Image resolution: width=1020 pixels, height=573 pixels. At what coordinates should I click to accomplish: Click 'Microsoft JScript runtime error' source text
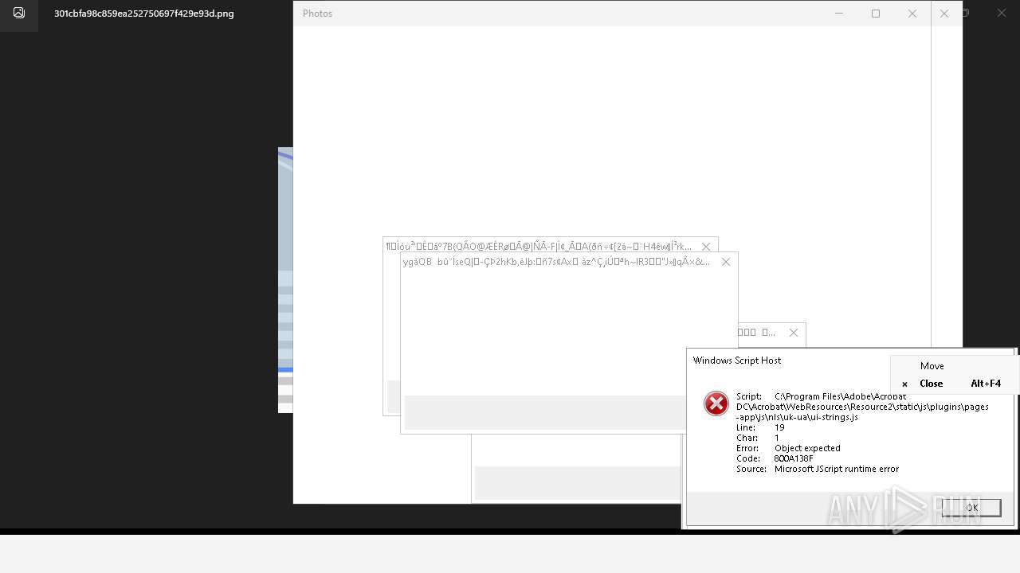pyautogui.click(x=837, y=469)
